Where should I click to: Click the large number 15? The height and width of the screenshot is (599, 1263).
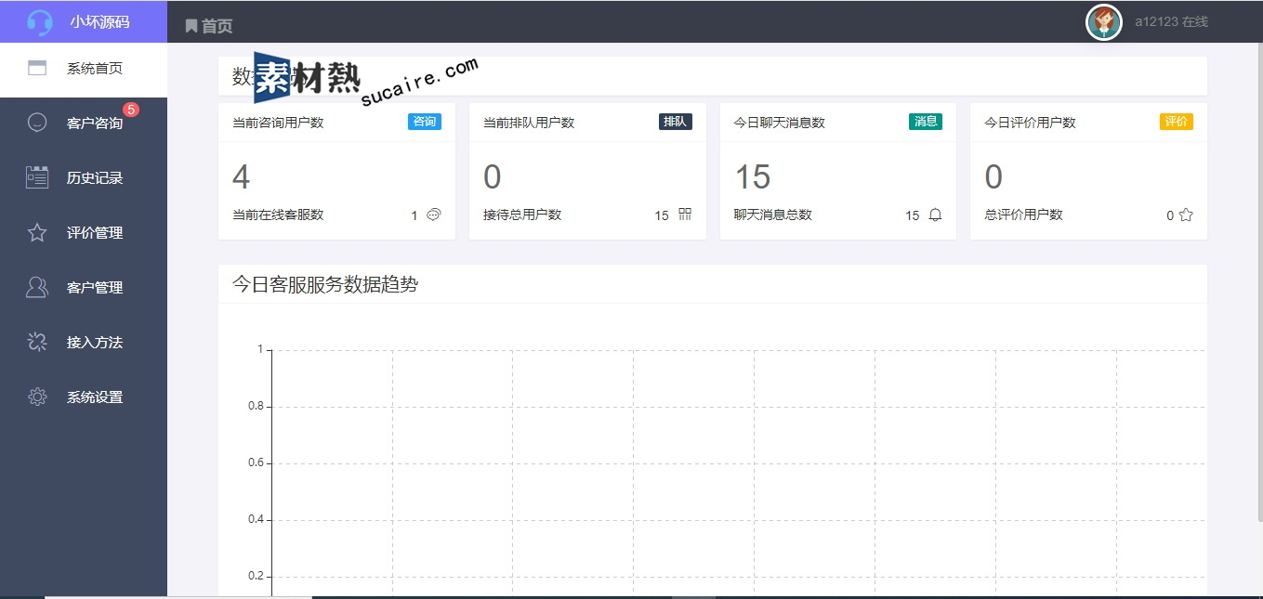753,176
